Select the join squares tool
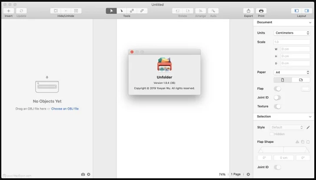Screen dimensions: 316x180 132,11
